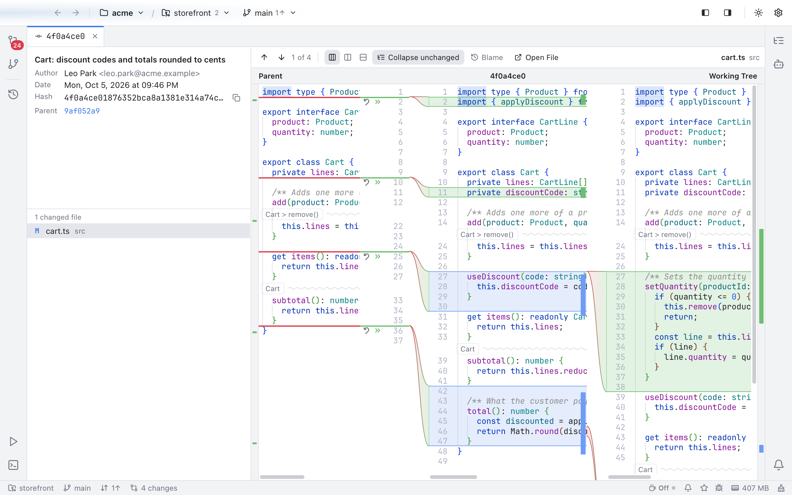Click 4 changes in status bar
Image resolution: width=792 pixels, height=495 pixels.
(154, 488)
